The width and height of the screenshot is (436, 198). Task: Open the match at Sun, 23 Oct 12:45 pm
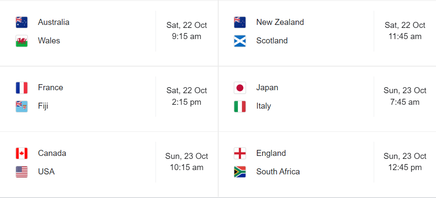[x=405, y=162]
